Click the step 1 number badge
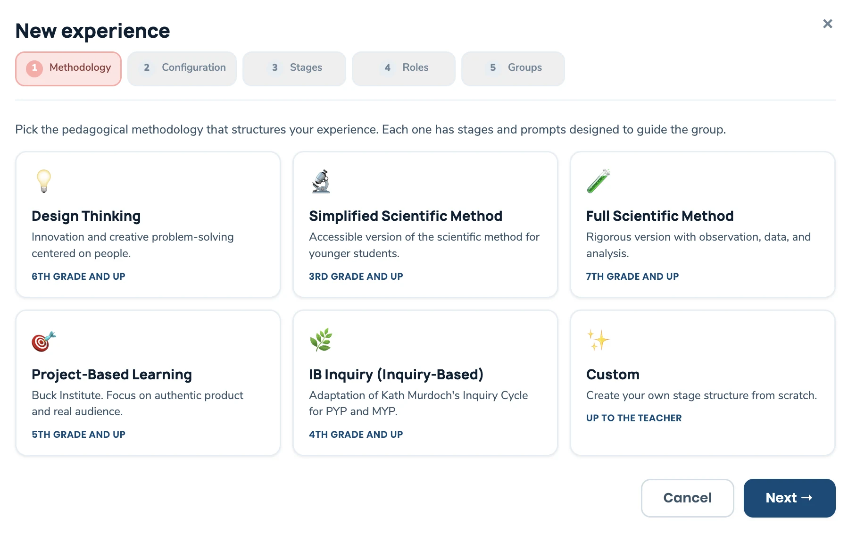 34,68
